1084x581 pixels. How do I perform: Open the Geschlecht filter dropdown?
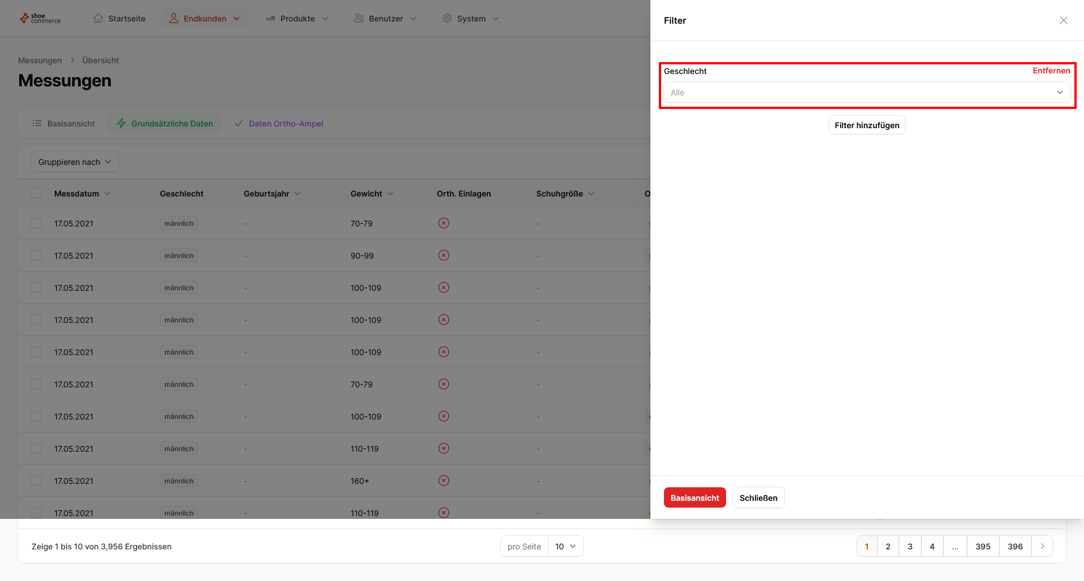[867, 93]
